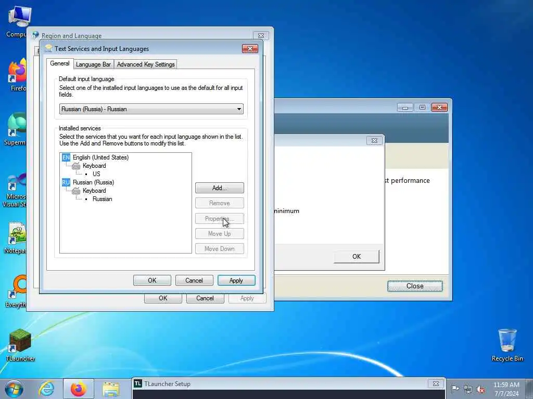
Task: Close the Text Services dialog
Action: click(250, 48)
